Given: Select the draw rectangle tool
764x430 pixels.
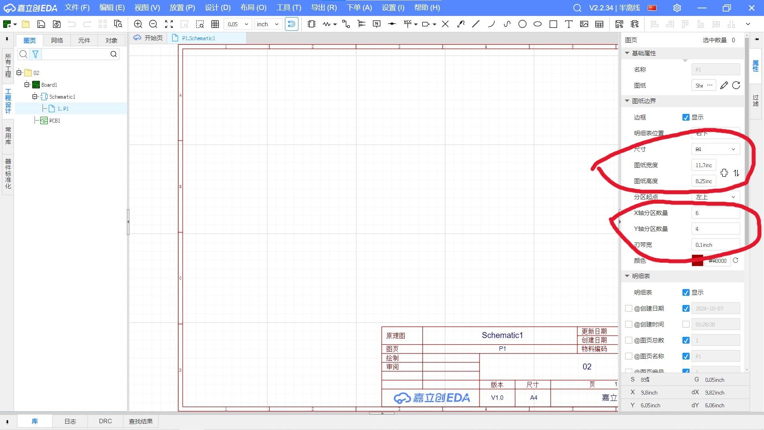Looking at the screenshot, I should click(553, 24).
